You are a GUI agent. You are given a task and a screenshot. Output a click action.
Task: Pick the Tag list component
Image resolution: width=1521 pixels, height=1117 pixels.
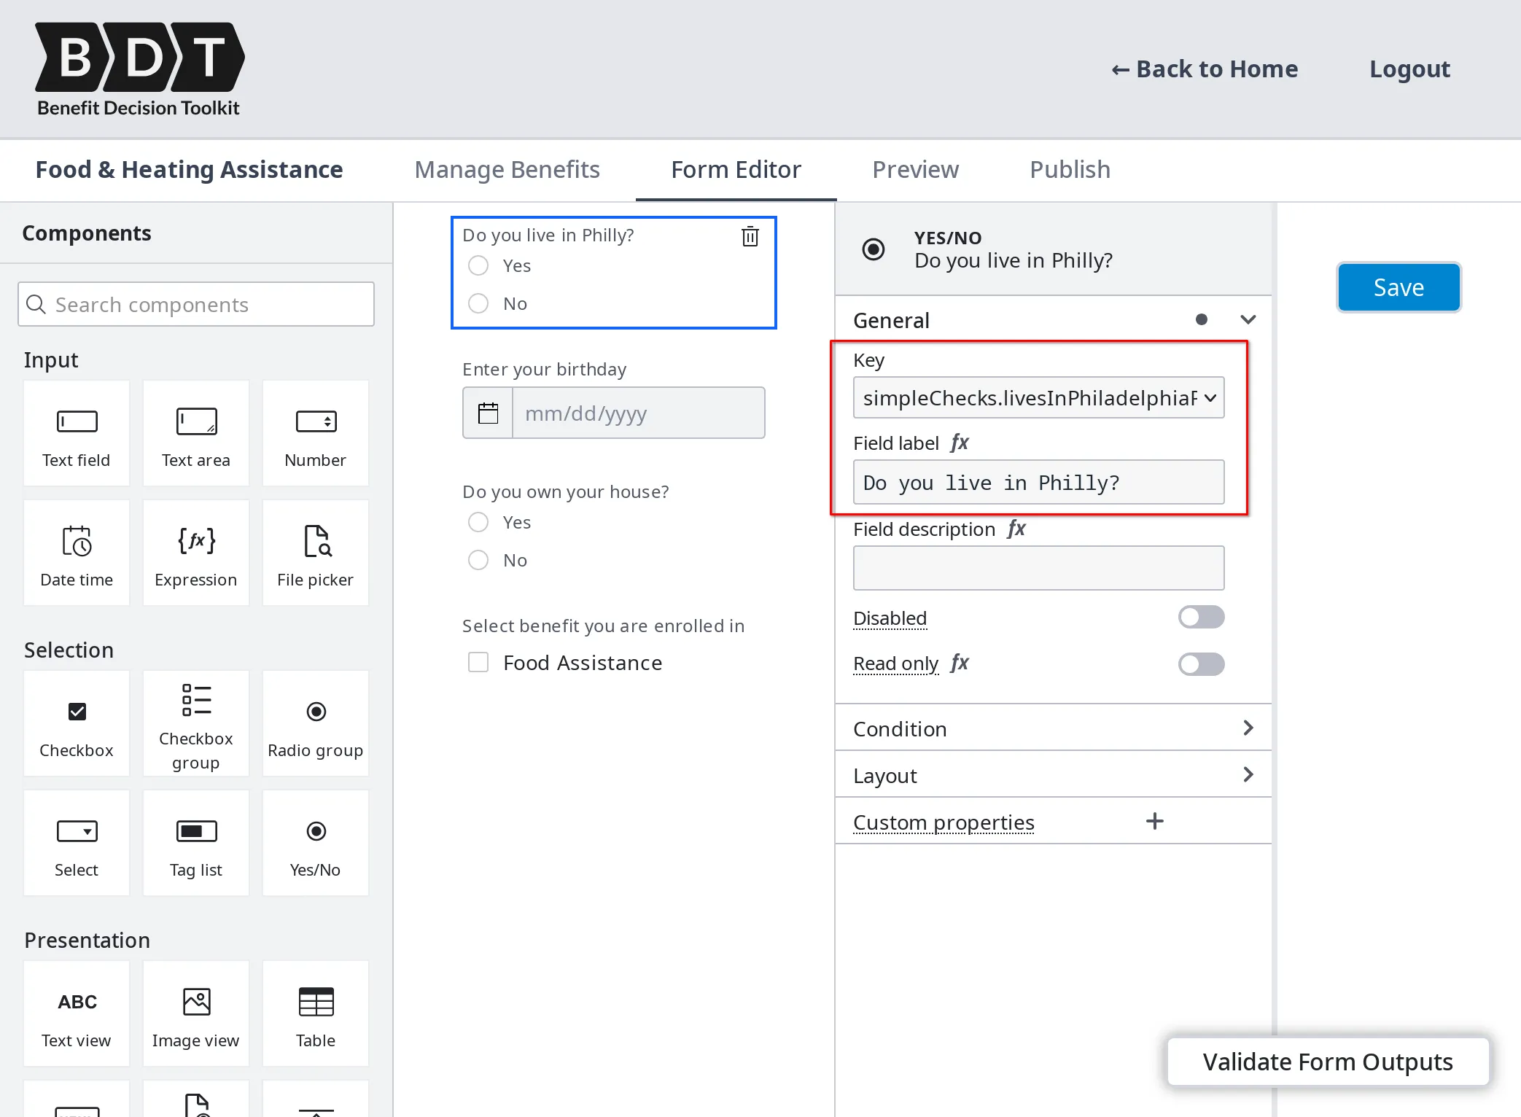pyautogui.click(x=195, y=842)
